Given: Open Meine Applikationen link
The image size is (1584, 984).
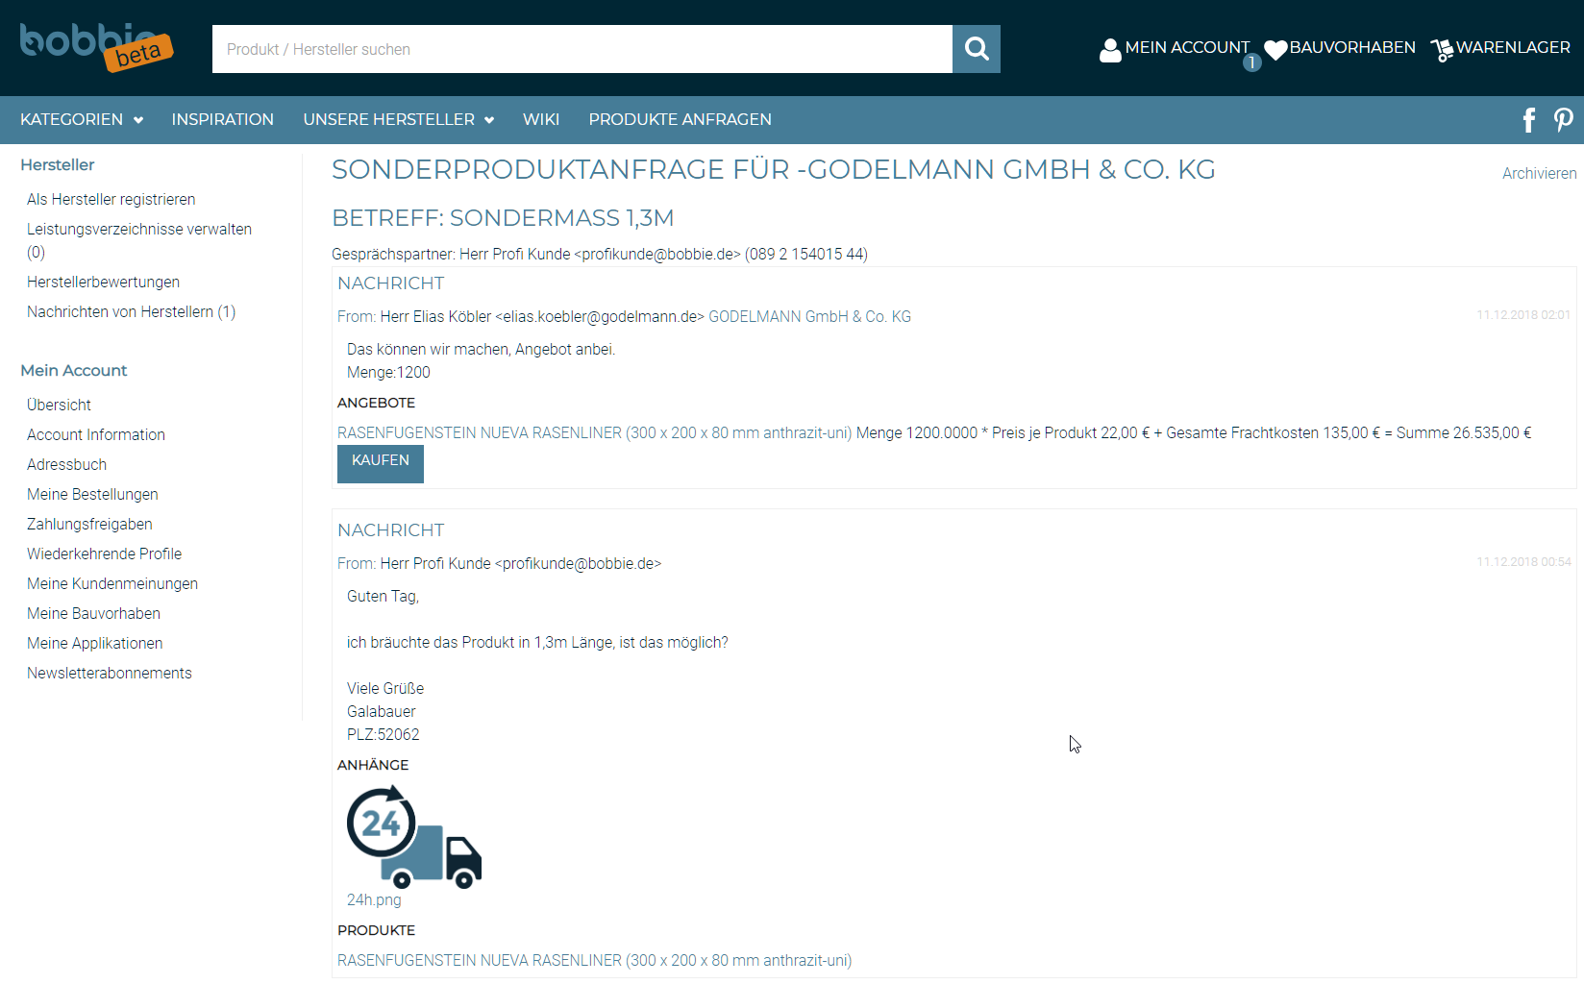Looking at the screenshot, I should click(95, 643).
